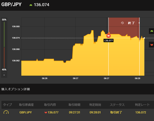Image resolution: width=154 pixels, height=121 pixels.
Task: Click the 136.074 y-axis label
Action: [x=16, y=38]
